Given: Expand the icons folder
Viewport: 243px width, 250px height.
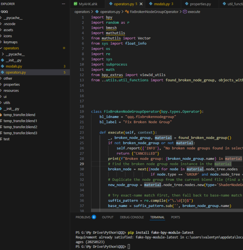Looking at the screenshot, I should coord(35,36).
